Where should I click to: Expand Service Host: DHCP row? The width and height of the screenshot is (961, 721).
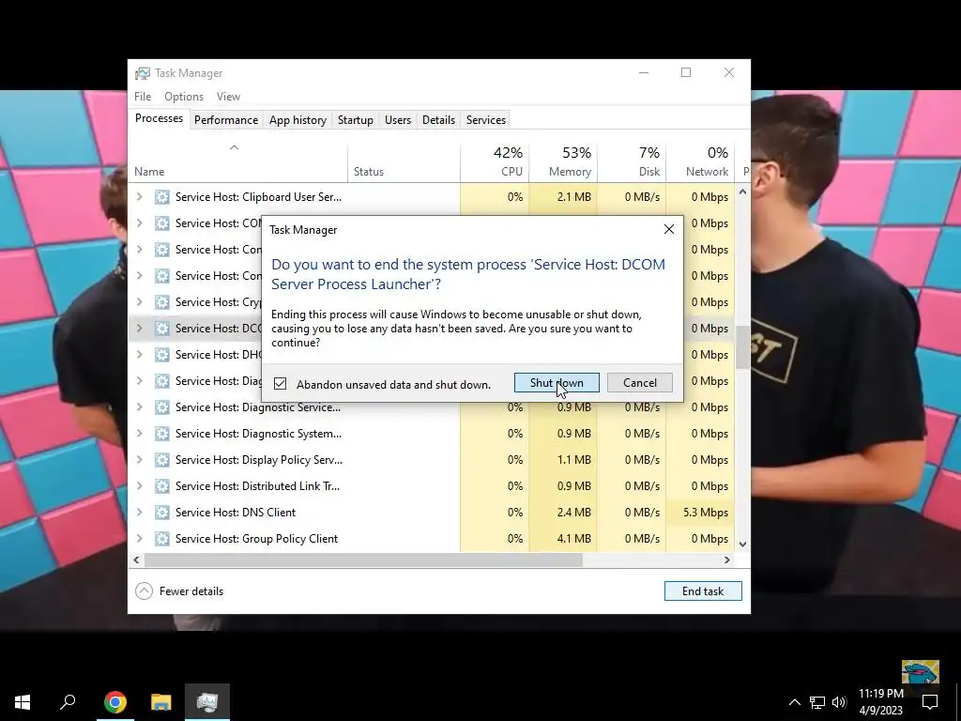(139, 354)
